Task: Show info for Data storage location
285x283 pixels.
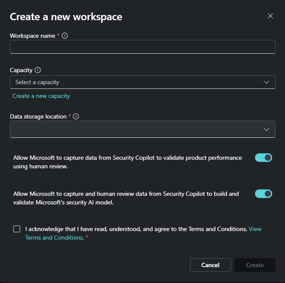Action: tap(76, 116)
